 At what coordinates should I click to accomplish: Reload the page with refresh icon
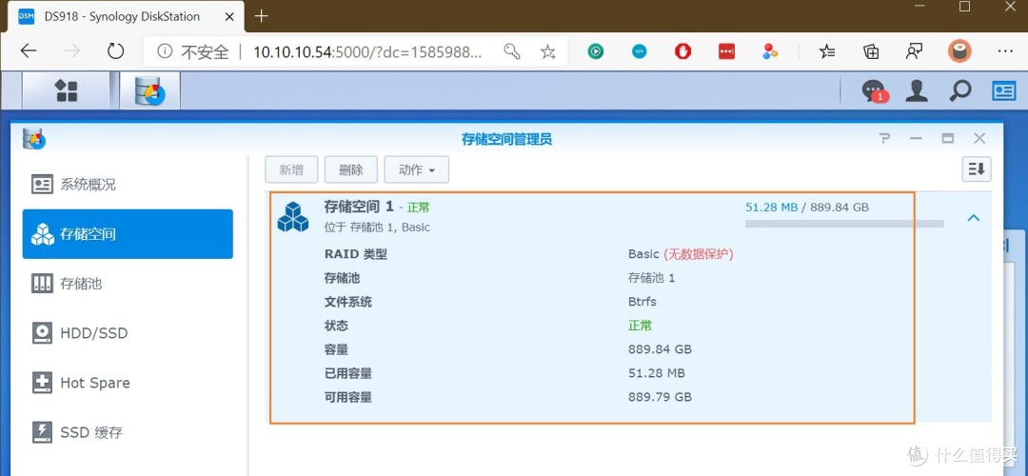tap(115, 51)
